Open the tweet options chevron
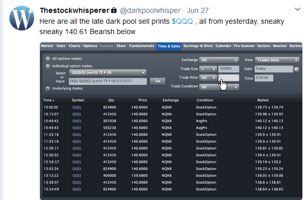Viewport: 307px width, 200px height. pos(298,9)
